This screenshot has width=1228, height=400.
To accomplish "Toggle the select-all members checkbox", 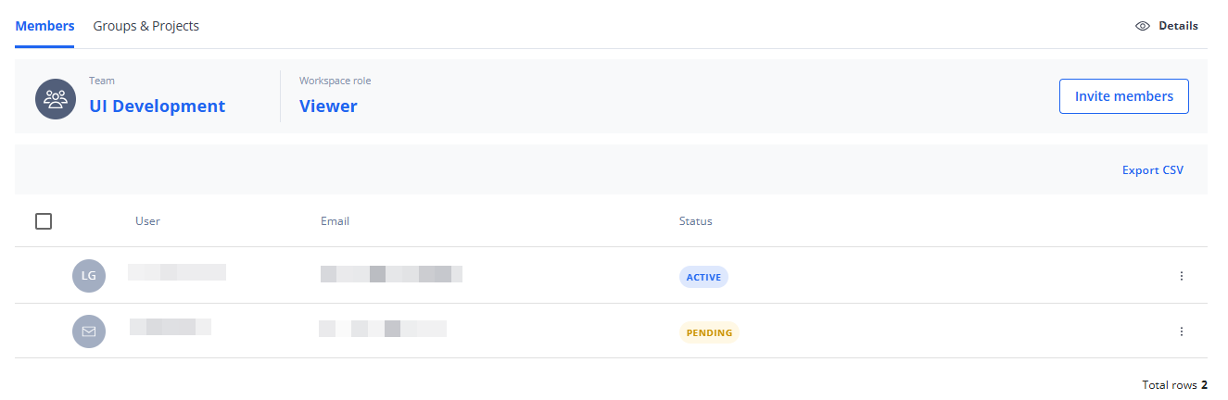I will [x=44, y=221].
